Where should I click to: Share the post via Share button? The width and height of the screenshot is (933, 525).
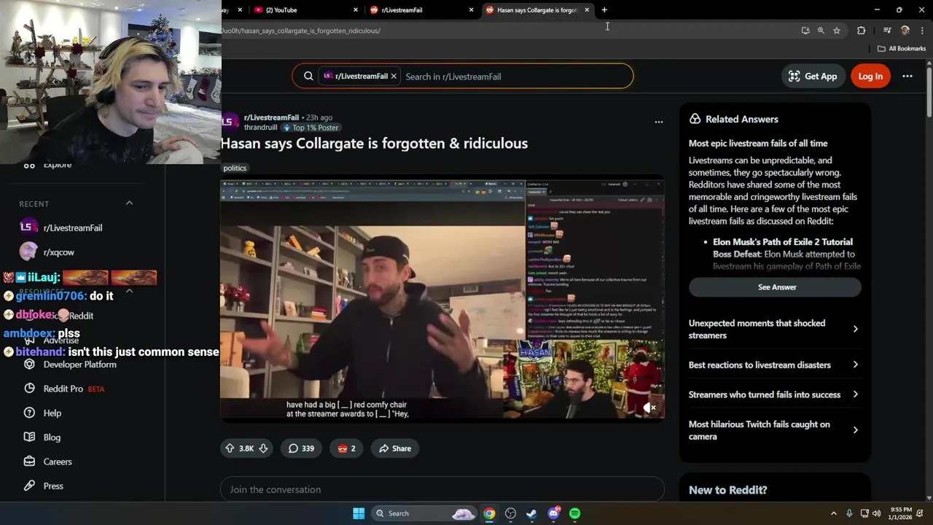(x=395, y=448)
